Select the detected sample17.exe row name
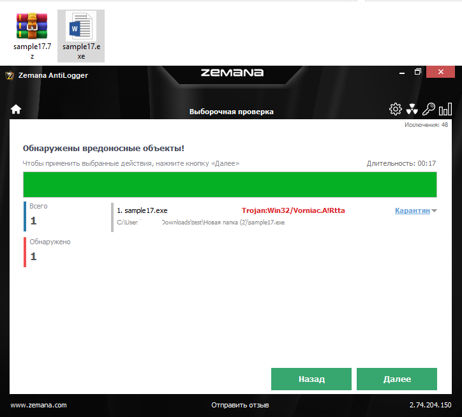 coord(142,210)
